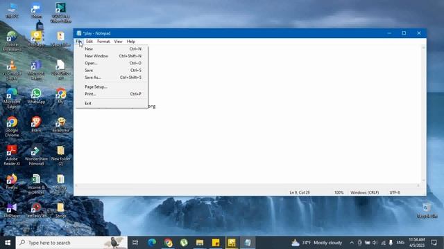Select the Zoom desktop shortcut

[36, 11]
